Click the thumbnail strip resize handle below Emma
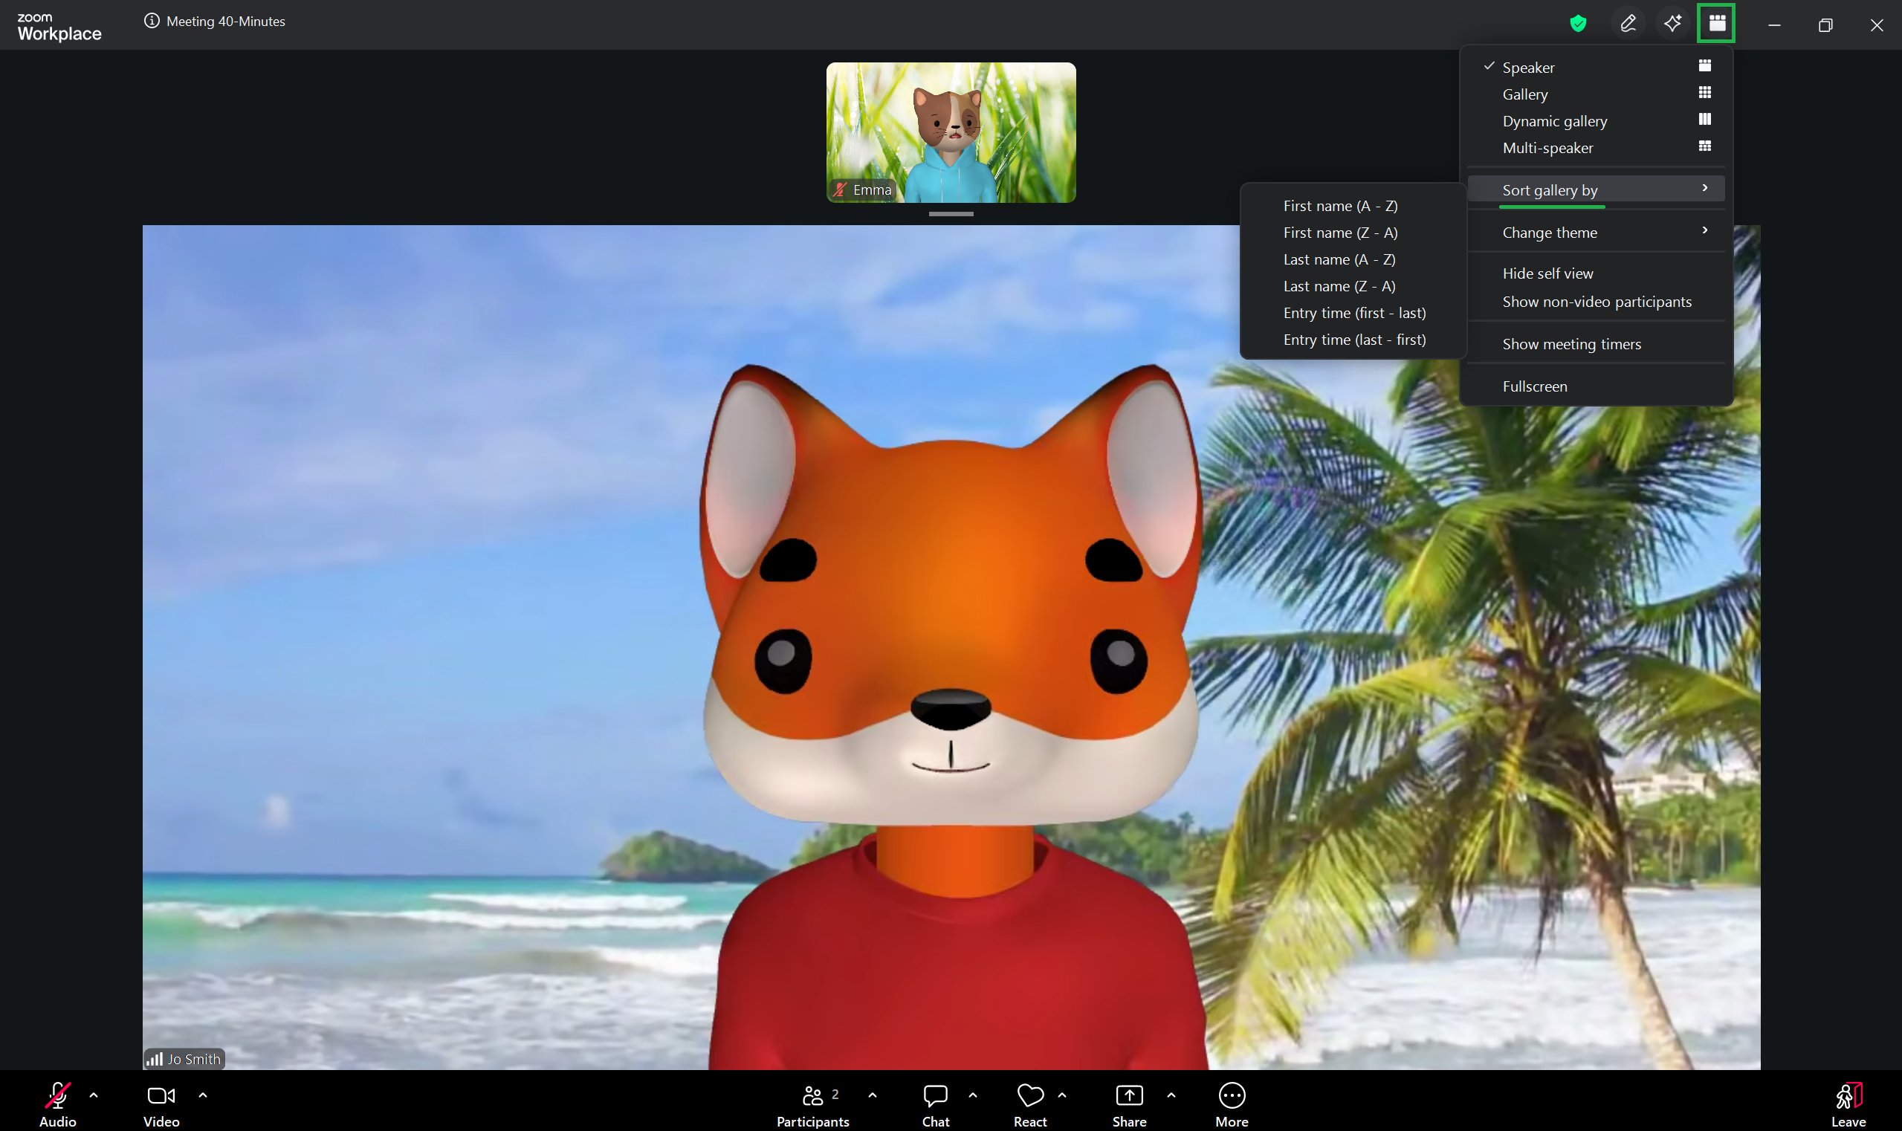This screenshot has height=1131, width=1902. coord(951,213)
